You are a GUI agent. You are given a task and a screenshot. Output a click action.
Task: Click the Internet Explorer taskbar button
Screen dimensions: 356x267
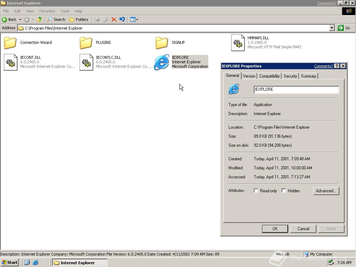(80, 263)
